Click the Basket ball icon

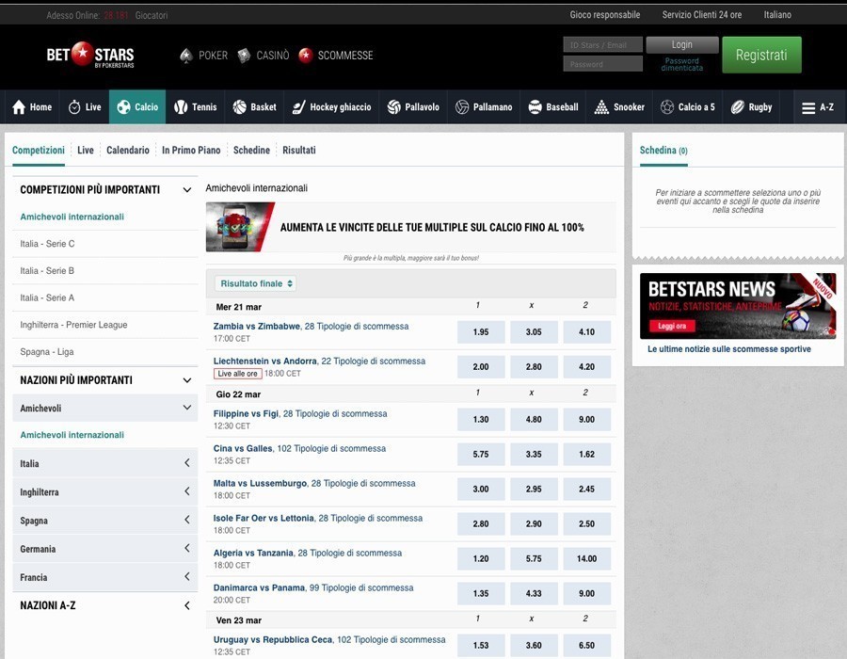239,107
